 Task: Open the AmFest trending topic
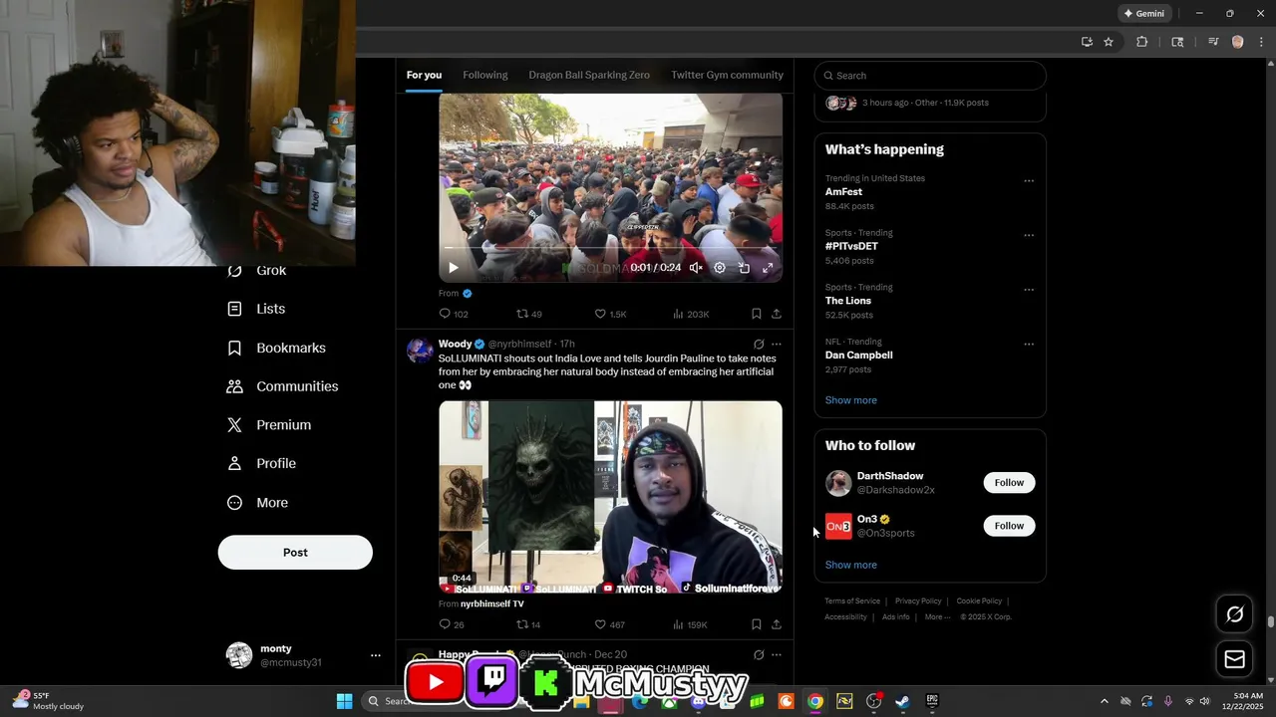coord(843,191)
